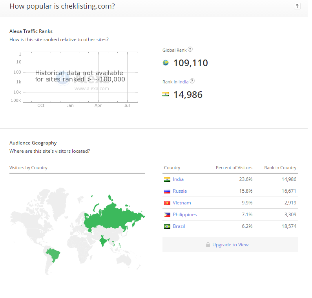The image size is (312, 298).
Task: Click the Brazil flag in country table
Action: tap(167, 226)
